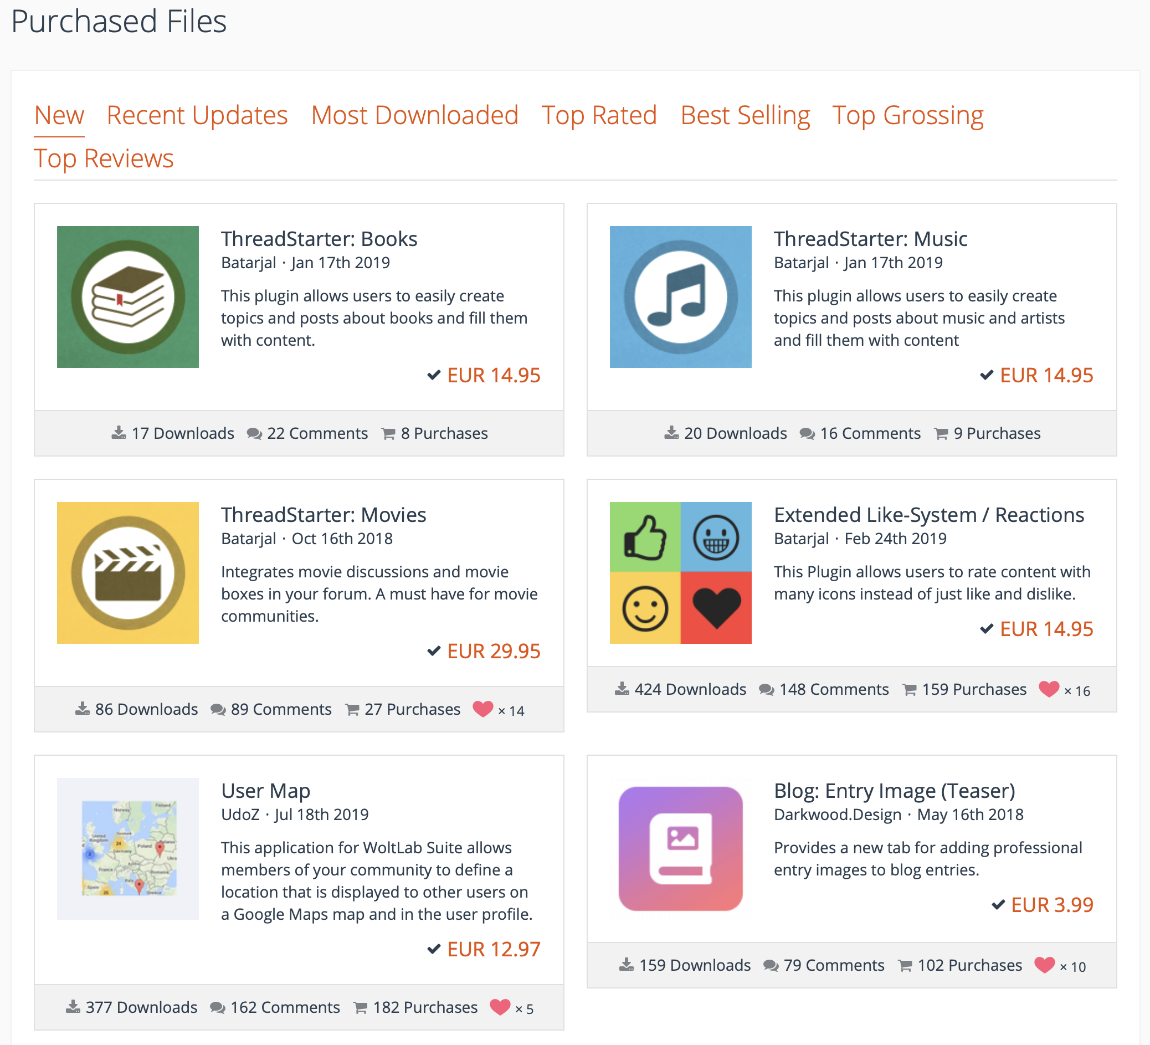Click the heart icon on ThreadStarter: Movies
This screenshot has height=1045, width=1150.
[x=482, y=709]
